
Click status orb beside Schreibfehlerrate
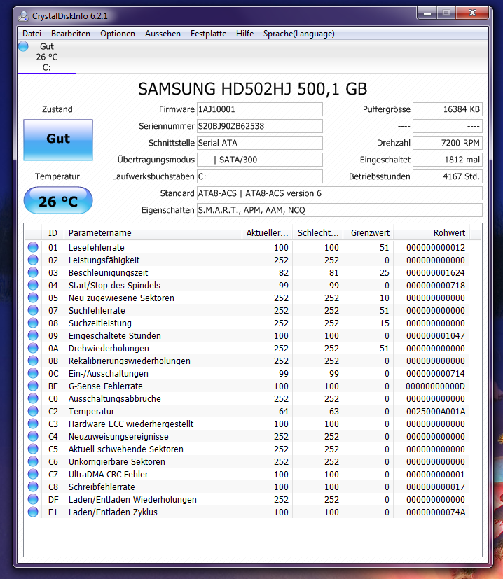click(x=33, y=487)
